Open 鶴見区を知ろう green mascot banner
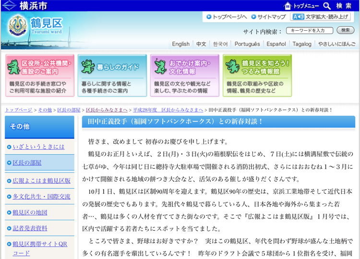360x259 pixels. point(257,75)
